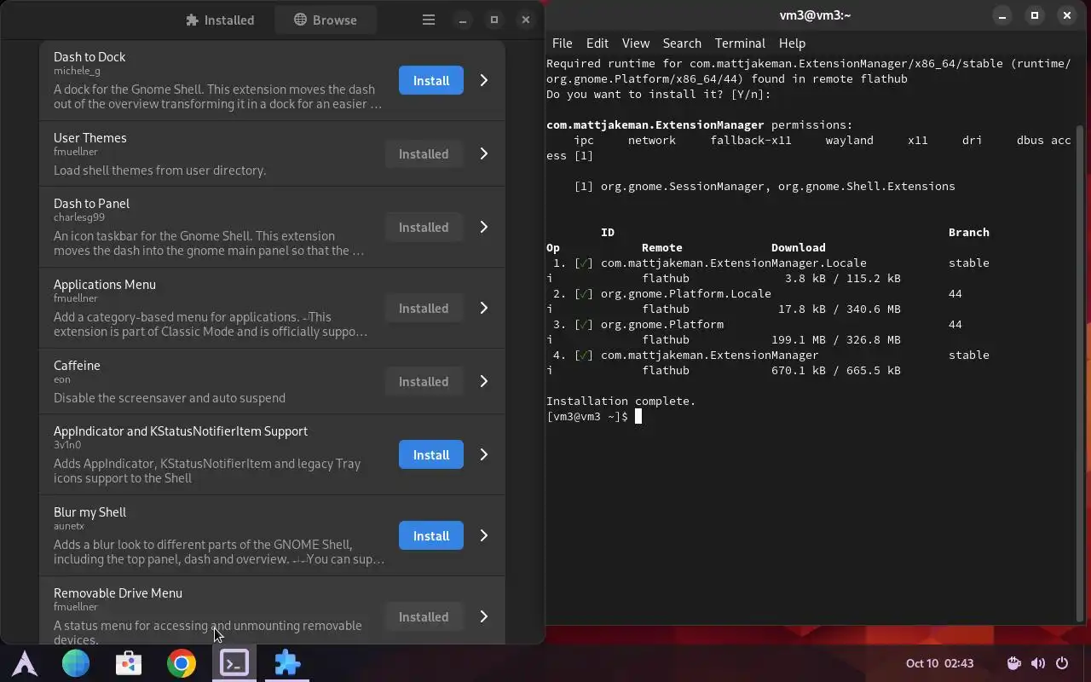Click the Caffeine cup tray icon

coord(1013,663)
